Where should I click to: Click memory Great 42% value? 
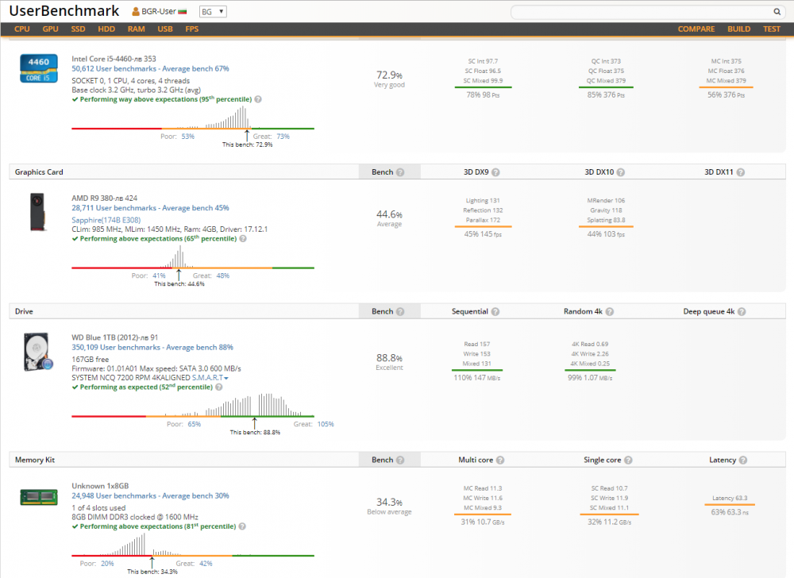tap(206, 564)
